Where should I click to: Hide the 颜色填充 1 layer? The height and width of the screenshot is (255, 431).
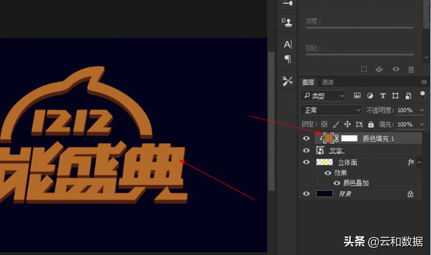click(x=307, y=139)
